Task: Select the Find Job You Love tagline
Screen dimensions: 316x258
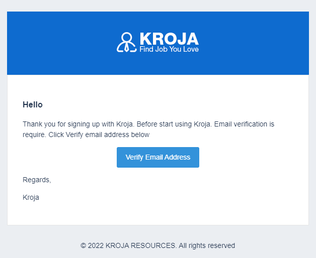Action: [169, 49]
